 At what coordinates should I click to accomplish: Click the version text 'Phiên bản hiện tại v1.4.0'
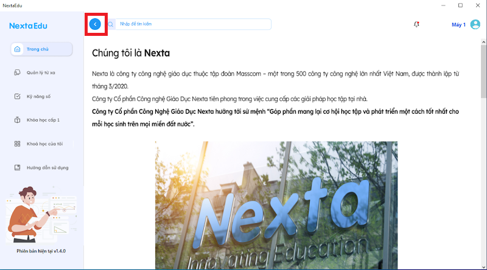tap(41, 251)
